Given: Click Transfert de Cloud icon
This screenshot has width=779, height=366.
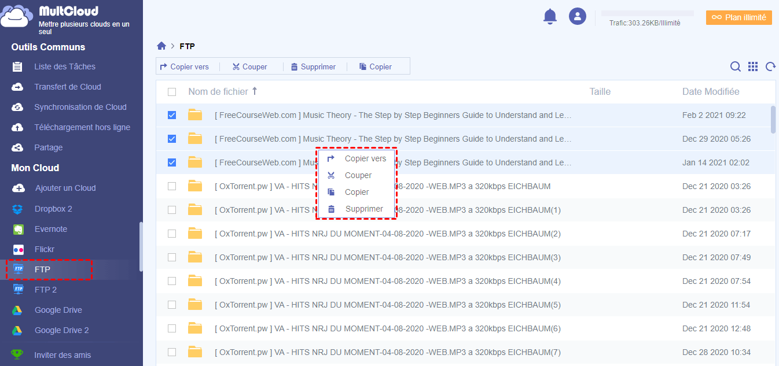Looking at the screenshot, I should 18,87.
